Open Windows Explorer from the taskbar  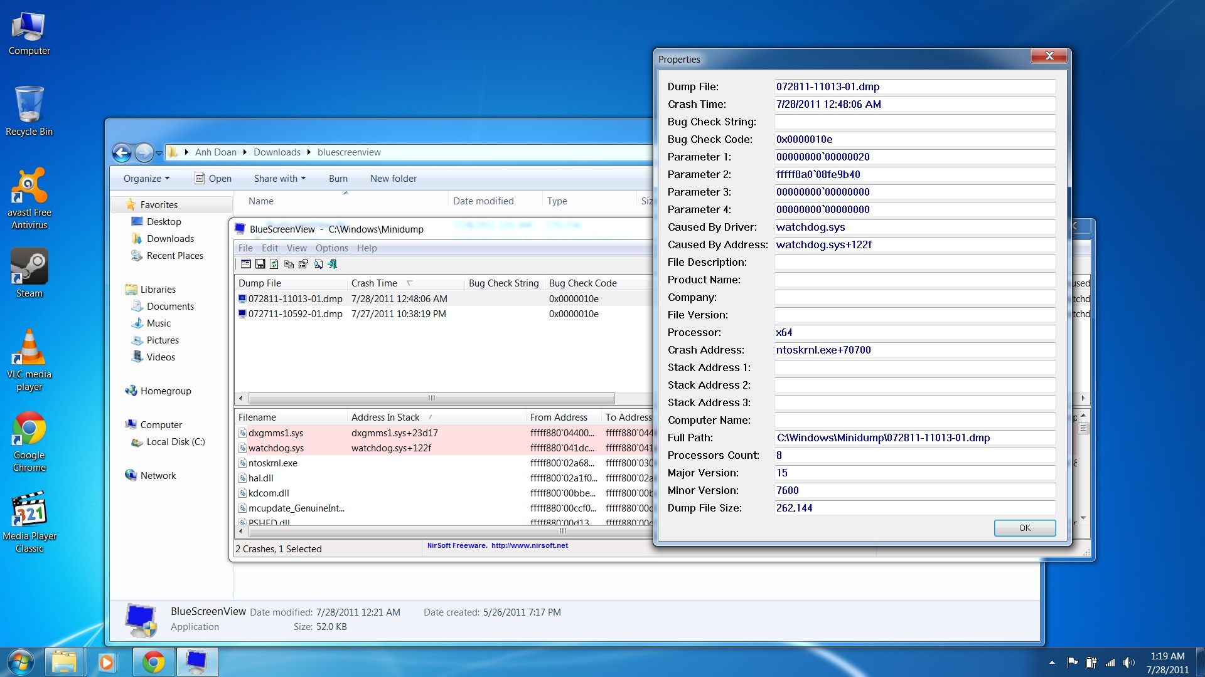(64, 662)
